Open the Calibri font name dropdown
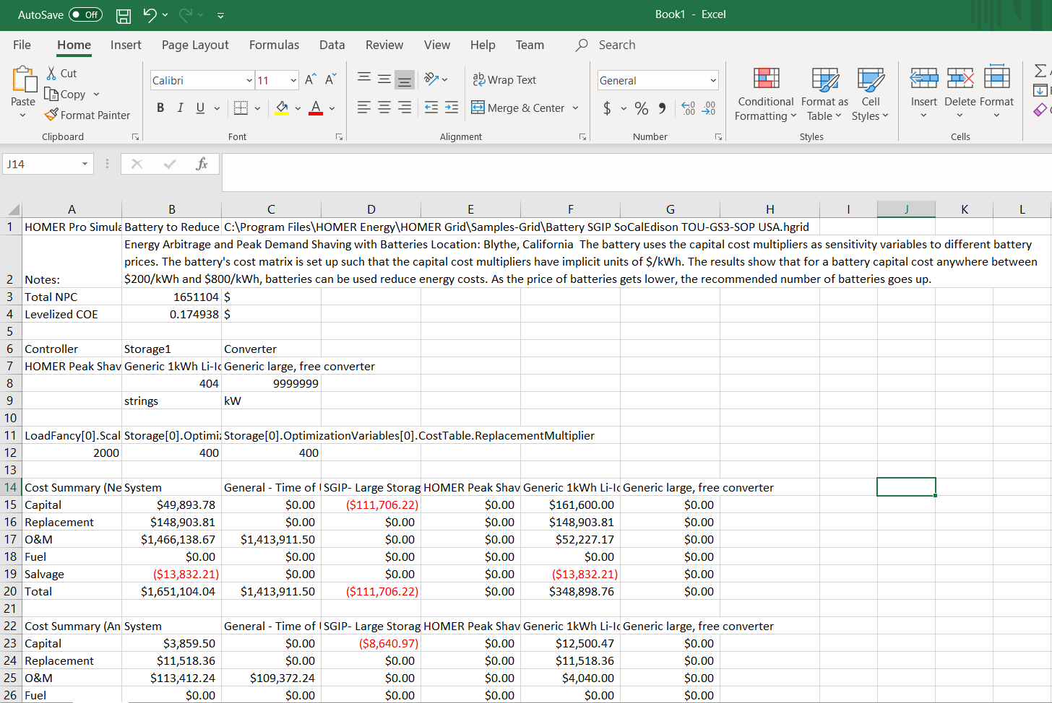Viewport: 1052px width, 703px height. tap(249, 80)
